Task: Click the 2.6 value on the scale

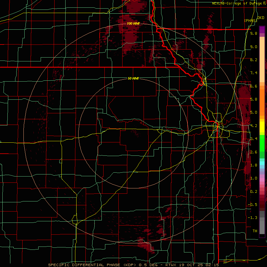Action: [x=254, y=152]
